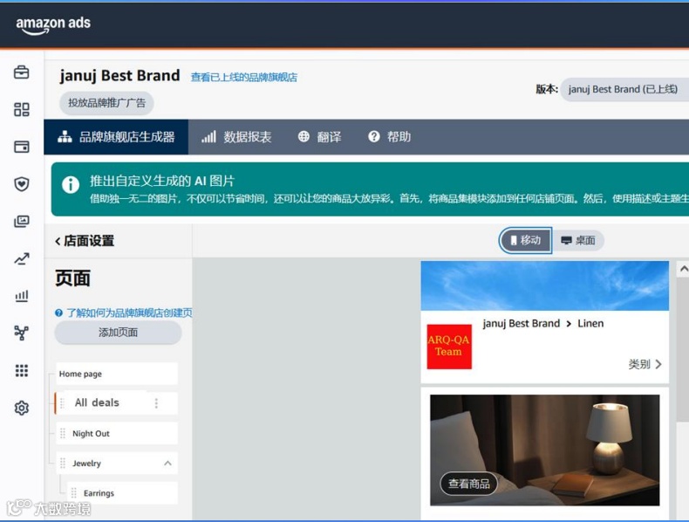Grab the drag handle of Jewelry page
Viewport: 689px width, 522px height.
[63, 463]
